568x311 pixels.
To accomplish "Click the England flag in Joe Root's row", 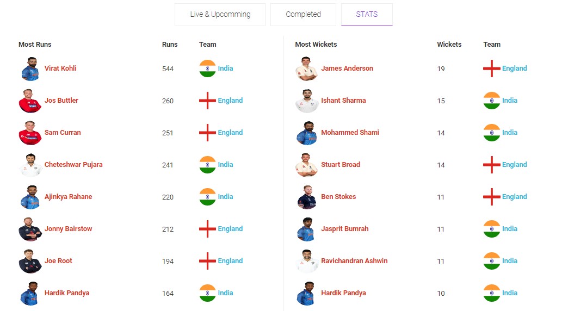I will [208, 261].
